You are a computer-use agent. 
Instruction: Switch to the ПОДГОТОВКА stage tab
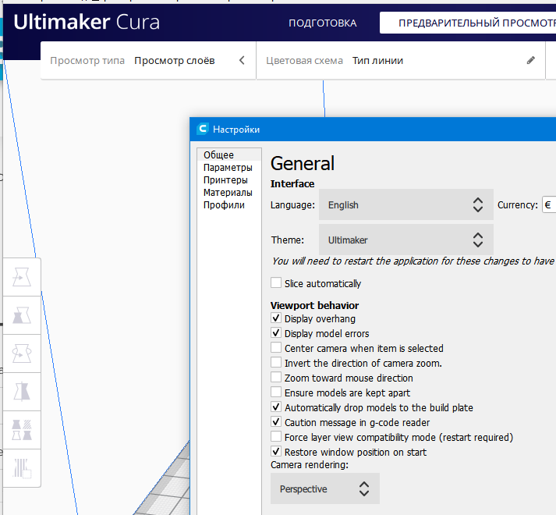tap(322, 23)
